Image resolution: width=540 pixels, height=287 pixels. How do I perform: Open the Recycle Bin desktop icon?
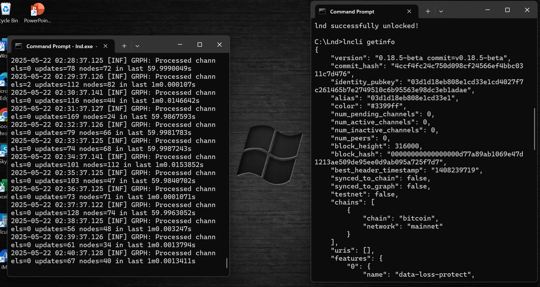coord(6,13)
